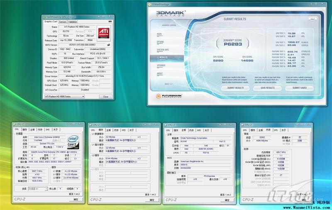The height and width of the screenshot is (210, 332).
Task: Click the P6283 3DMark score
Action: point(233,44)
